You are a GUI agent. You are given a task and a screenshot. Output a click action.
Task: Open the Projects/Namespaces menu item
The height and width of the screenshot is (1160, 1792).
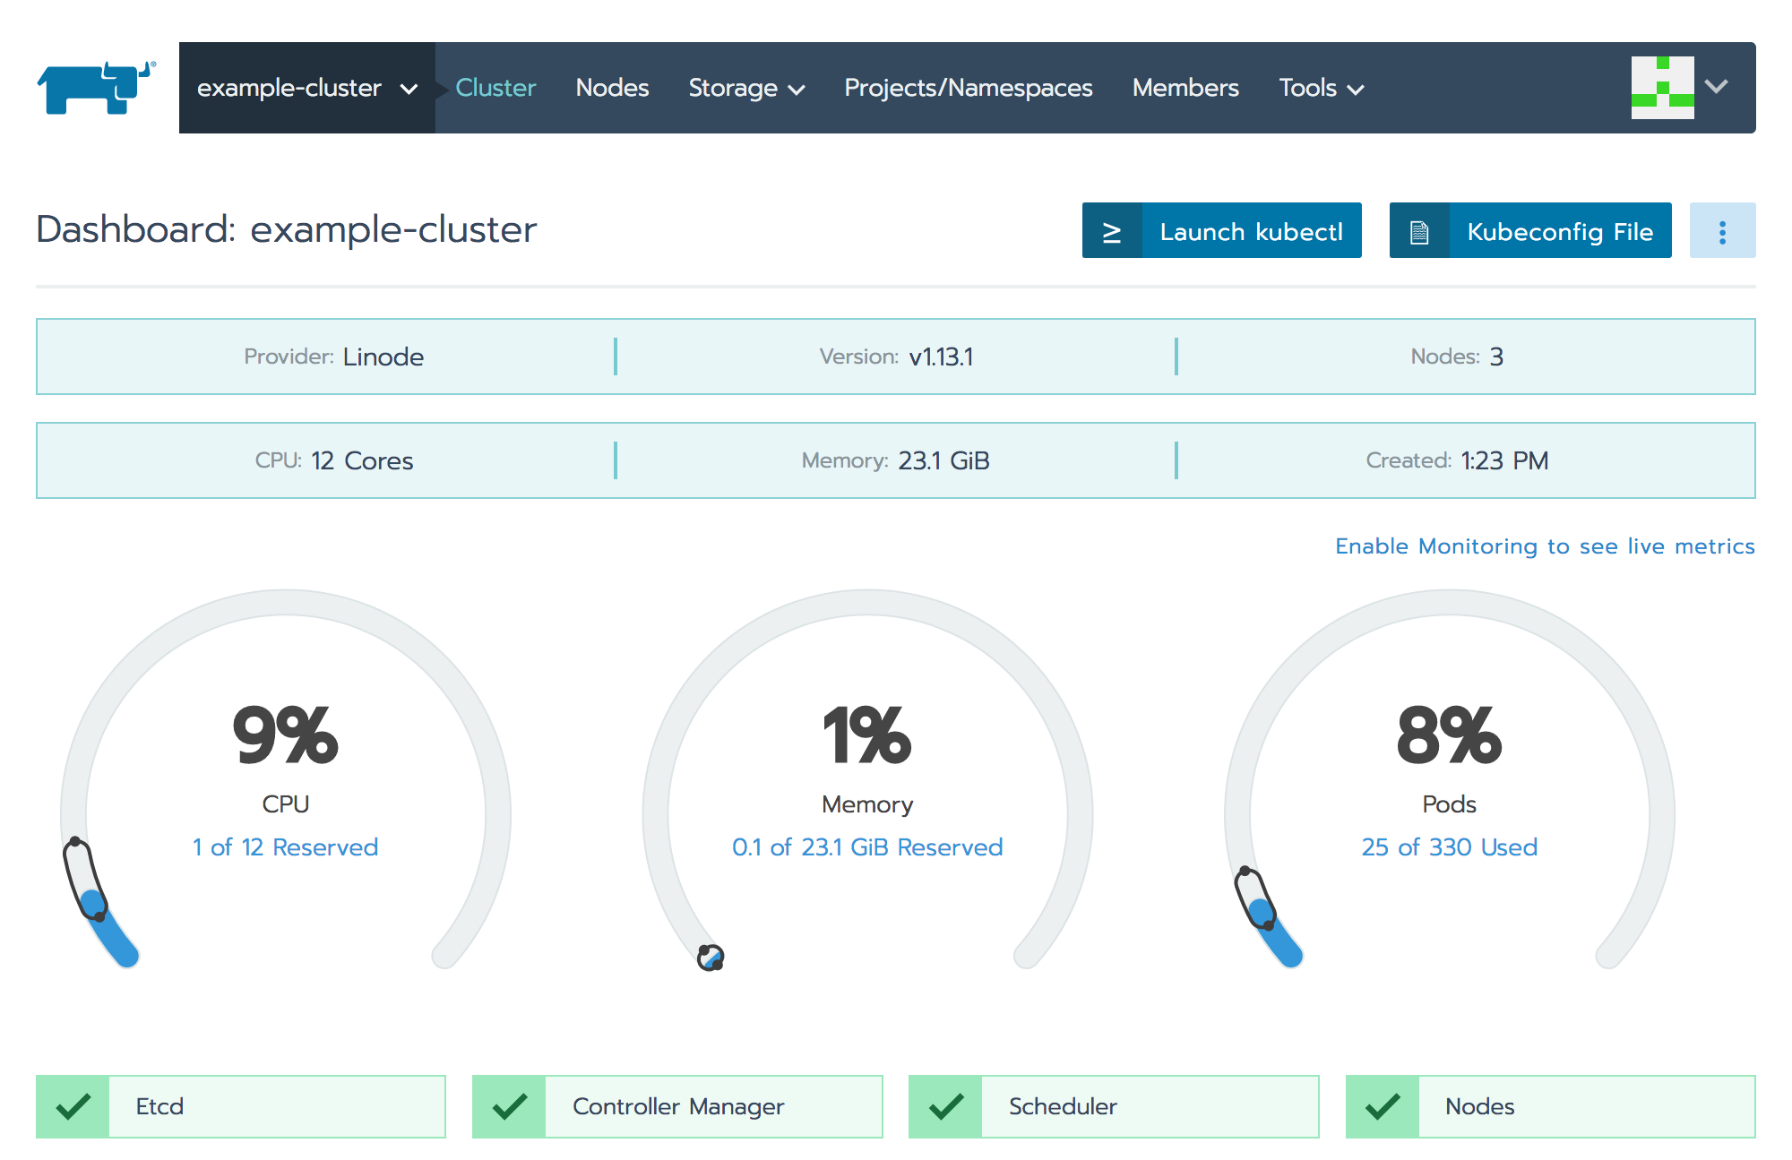tap(967, 89)
